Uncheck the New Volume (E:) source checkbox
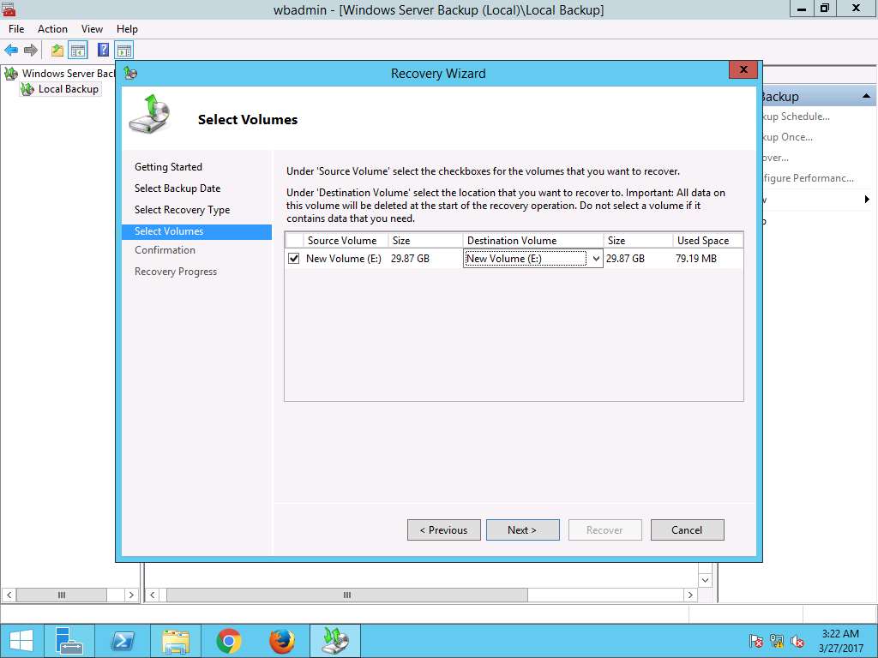The image size is (878, 658). 293,259
